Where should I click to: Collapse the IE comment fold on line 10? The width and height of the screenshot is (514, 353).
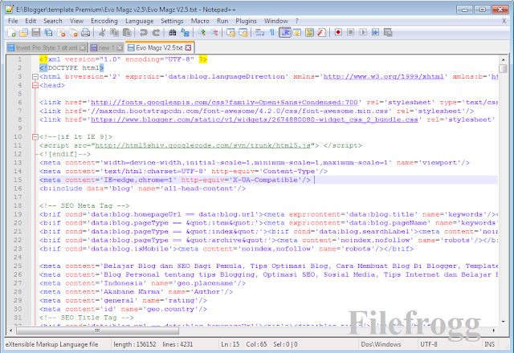[x=35, y=137]
